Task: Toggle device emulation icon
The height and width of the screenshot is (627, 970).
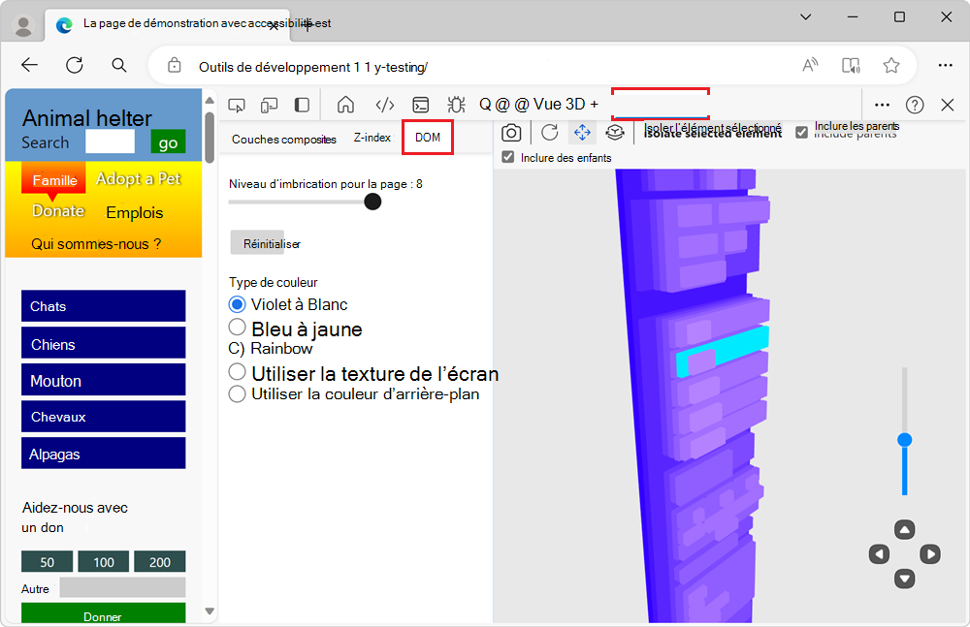Action: [269, 105]
